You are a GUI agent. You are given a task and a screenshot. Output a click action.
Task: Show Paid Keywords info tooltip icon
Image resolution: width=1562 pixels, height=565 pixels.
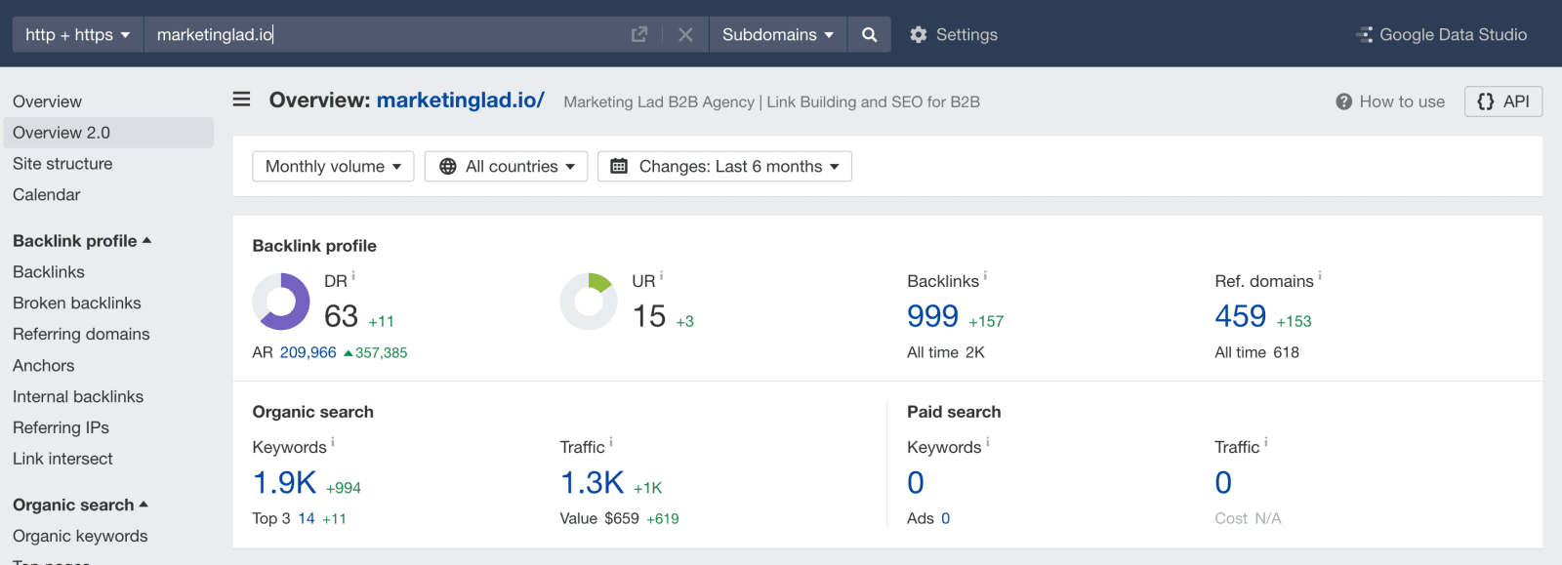(988, 442)
